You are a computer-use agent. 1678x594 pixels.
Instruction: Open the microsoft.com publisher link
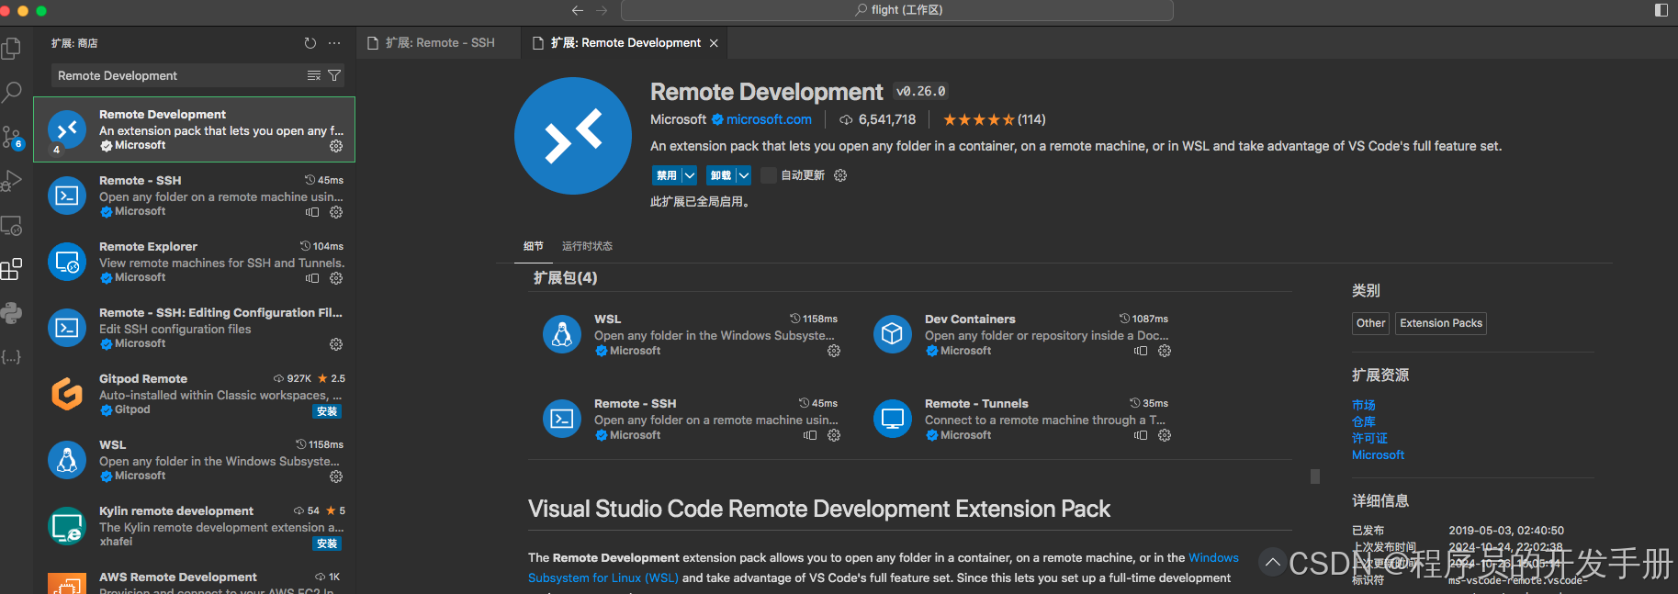tap(769, 119)
